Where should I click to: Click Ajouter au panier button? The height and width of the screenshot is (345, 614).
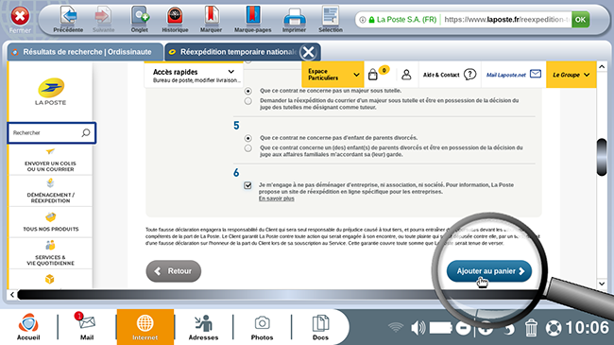tap(489, 271)
